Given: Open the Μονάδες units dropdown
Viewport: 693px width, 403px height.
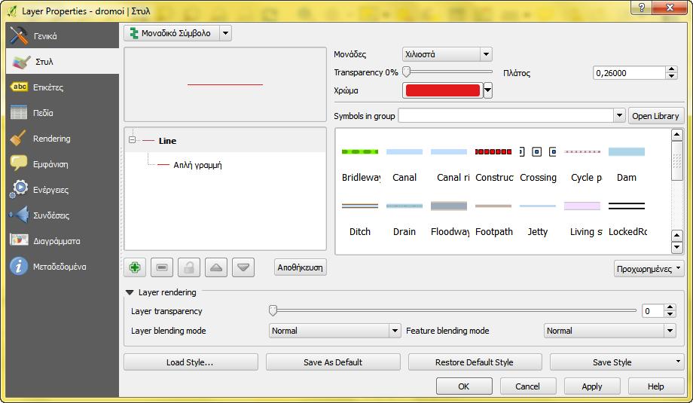Looking at the screenshot, I should click(x=447, y=54).
